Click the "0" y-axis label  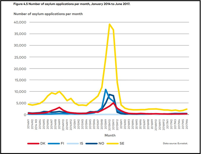[x=25, y=115]
